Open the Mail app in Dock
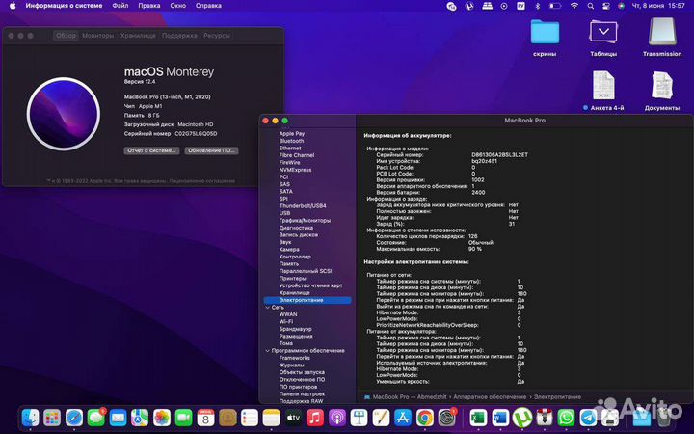 (x=118, y=418)
